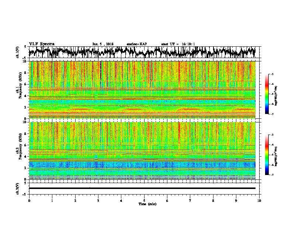Click the "8" kHz tick on ch.2 frequency axis

pyautogui.click(x=26, y=134)
